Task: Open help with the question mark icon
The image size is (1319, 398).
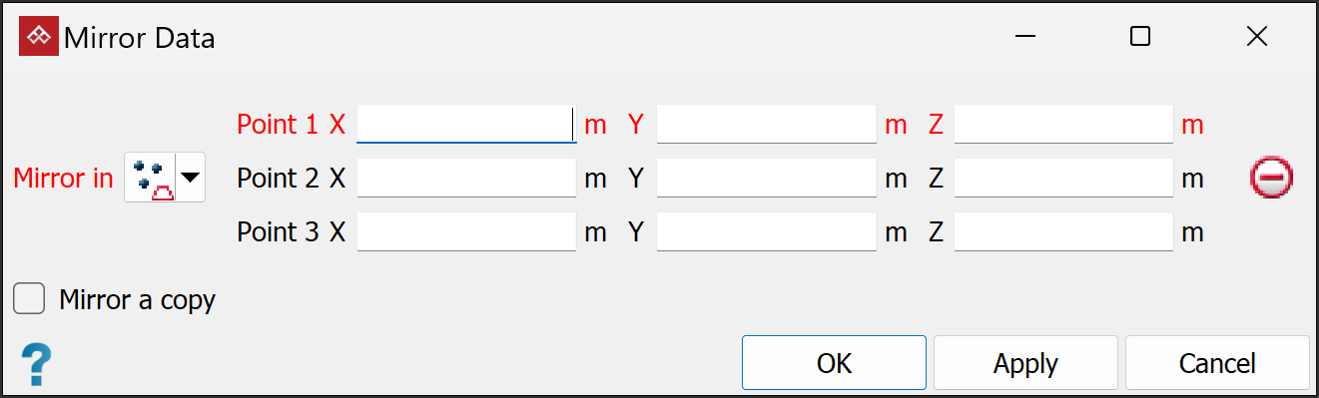Action: click(36, 365)
